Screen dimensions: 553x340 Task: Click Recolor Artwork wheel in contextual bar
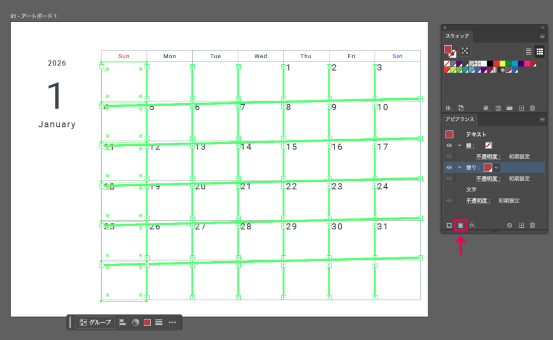136,322
